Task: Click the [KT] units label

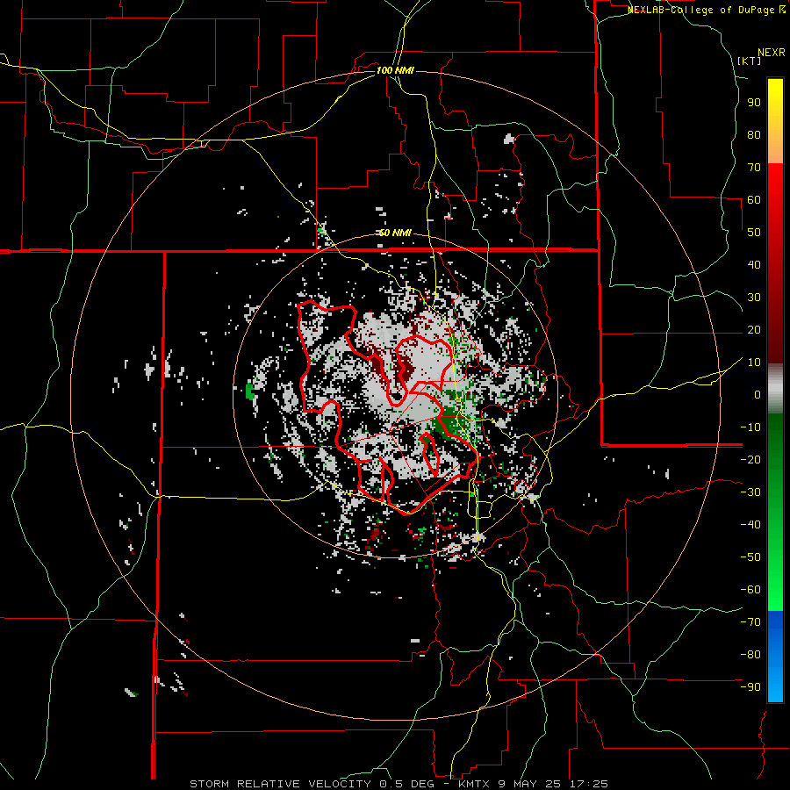Action: (x=750, y=61)
